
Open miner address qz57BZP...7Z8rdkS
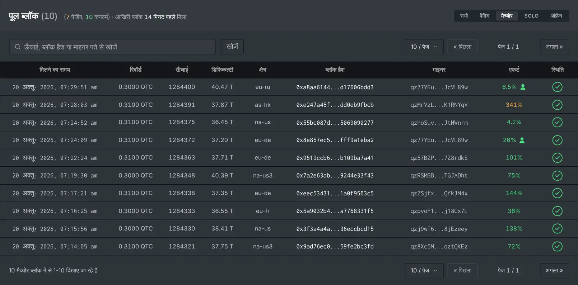click(x=439, y=158)
